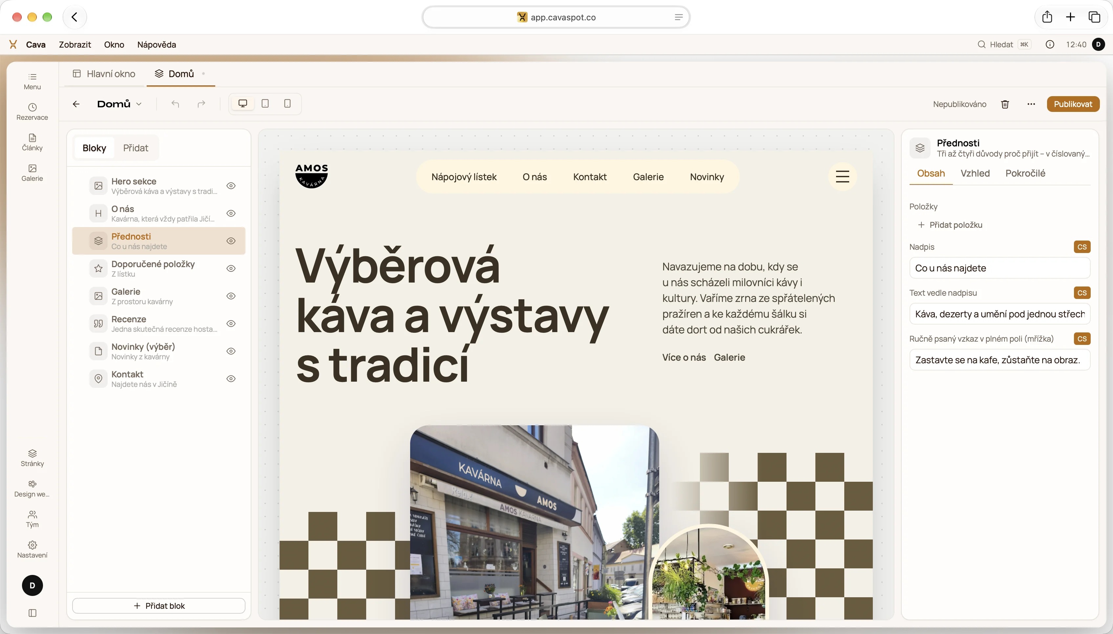This screenshot has width=1113, height=634.
Task: Toggle visibility of Recenze block
Action: coord(231,323)
